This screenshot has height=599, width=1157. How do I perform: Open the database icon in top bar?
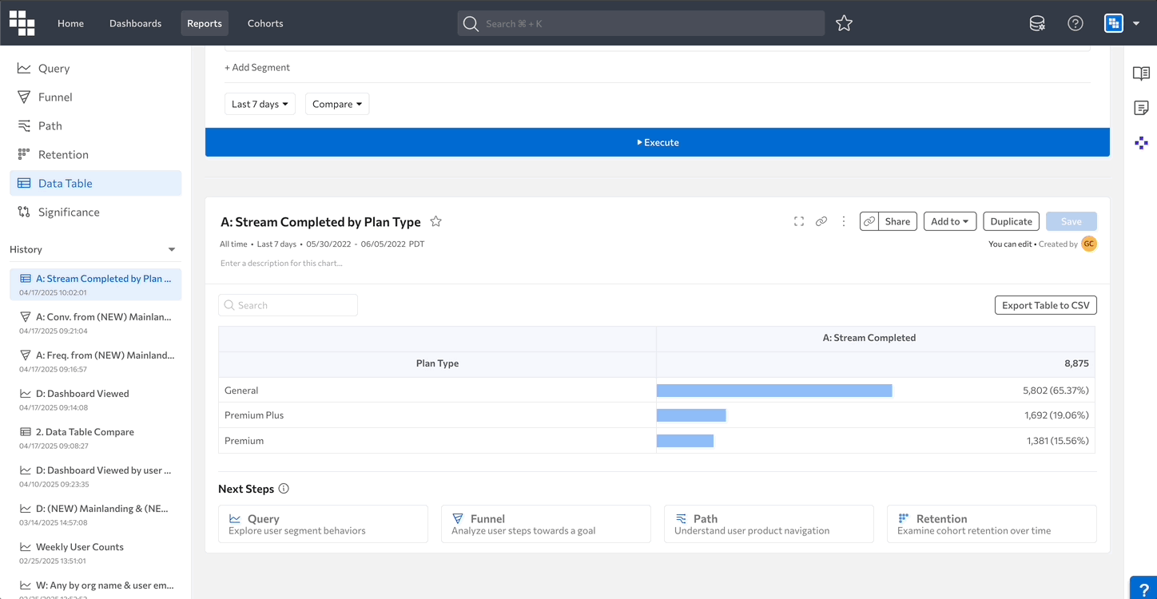tap(1037, 23)
